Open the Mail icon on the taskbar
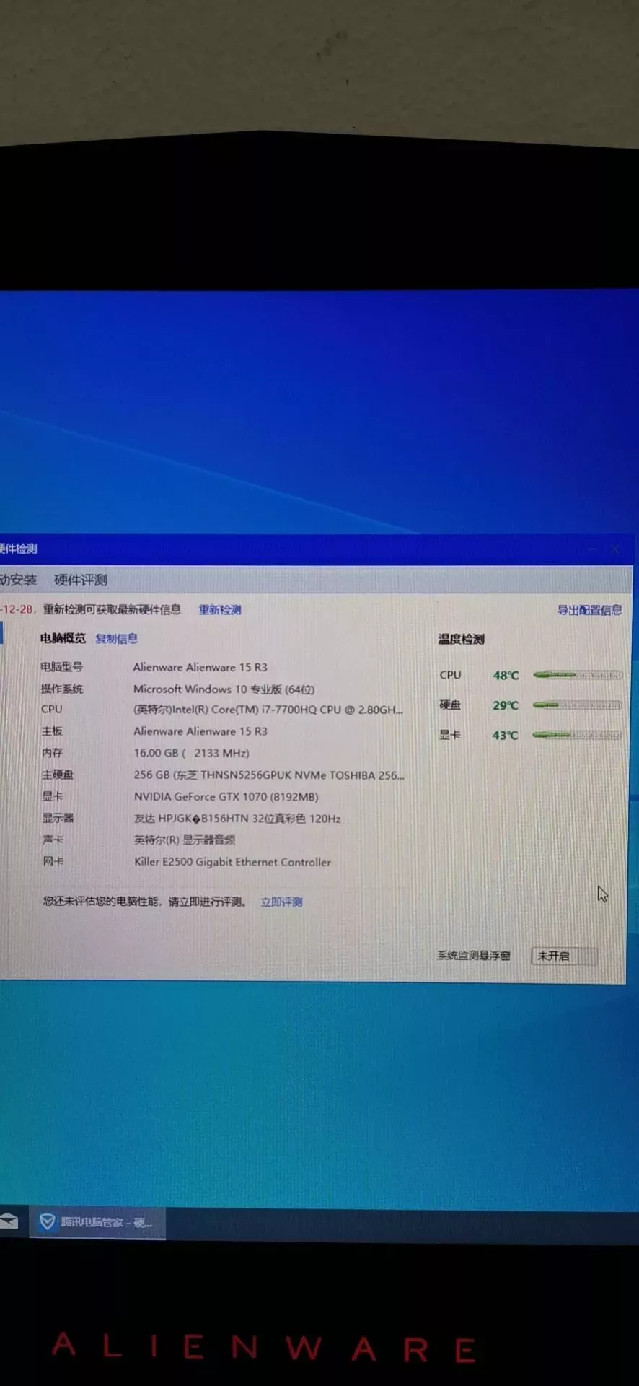 pos(9,1221)
